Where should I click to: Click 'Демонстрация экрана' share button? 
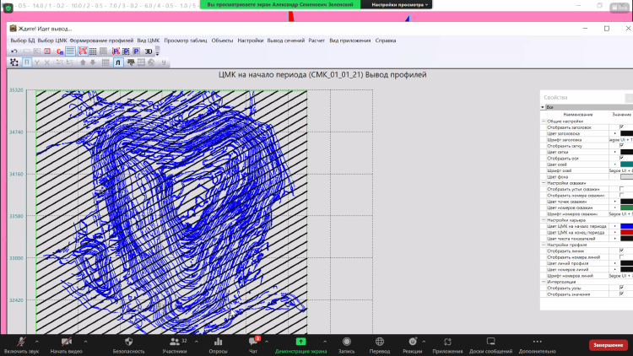(300, 345)
